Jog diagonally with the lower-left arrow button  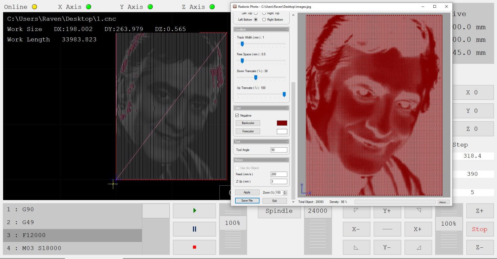356,247
